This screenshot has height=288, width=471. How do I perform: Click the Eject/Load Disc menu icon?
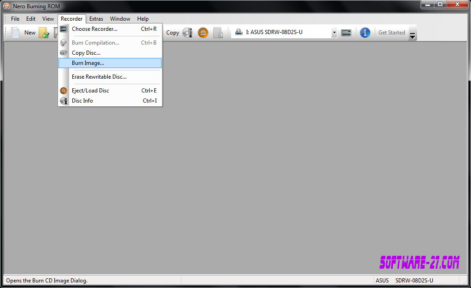pyautogui.click(x=64, y=90)
